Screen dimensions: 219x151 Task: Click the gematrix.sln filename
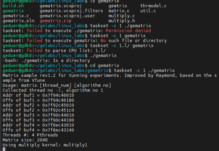[x=18, y=21]
